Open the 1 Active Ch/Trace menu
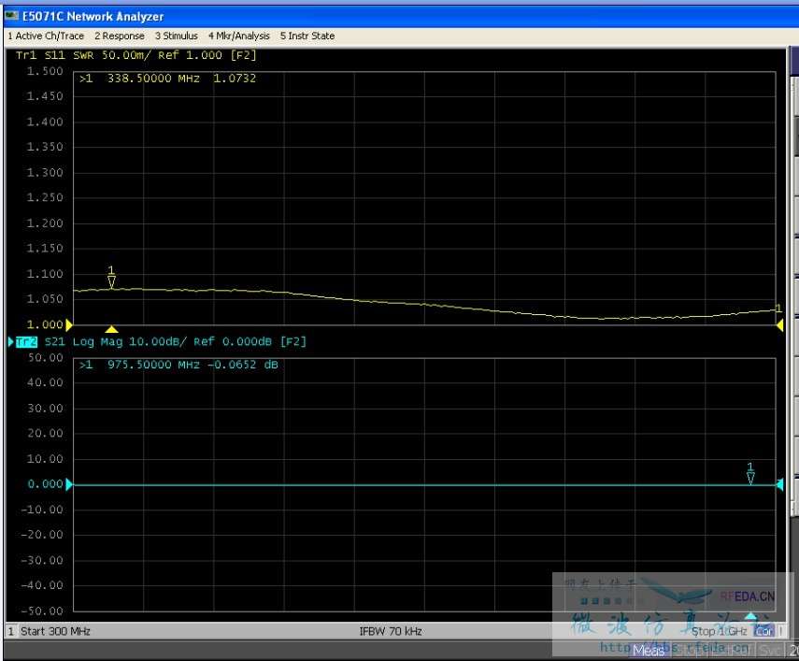The image size is (799, 661). 46,36
